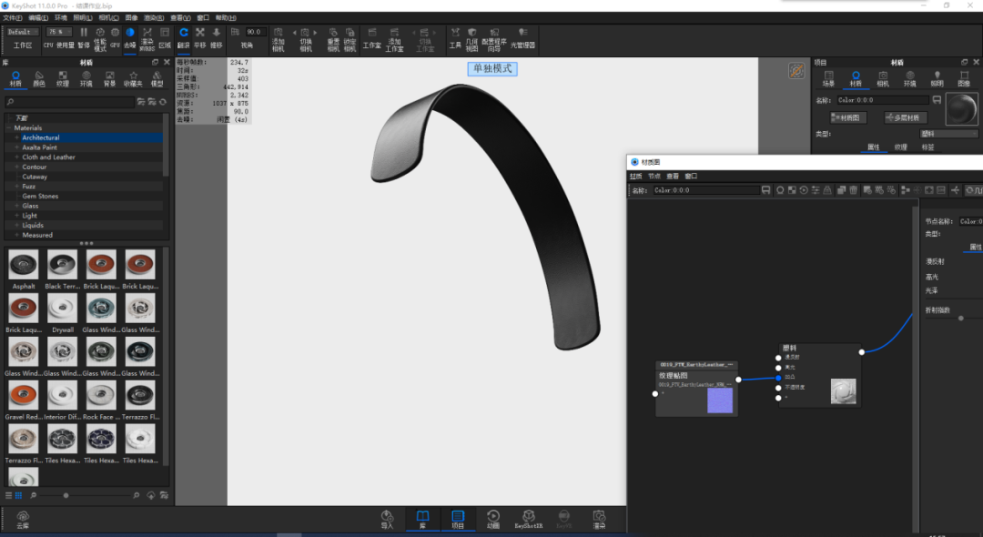This screenshot has height=537, width=983.
Task: Click the Pause (暂停) render toolbar icon
Action: point(84,37)
